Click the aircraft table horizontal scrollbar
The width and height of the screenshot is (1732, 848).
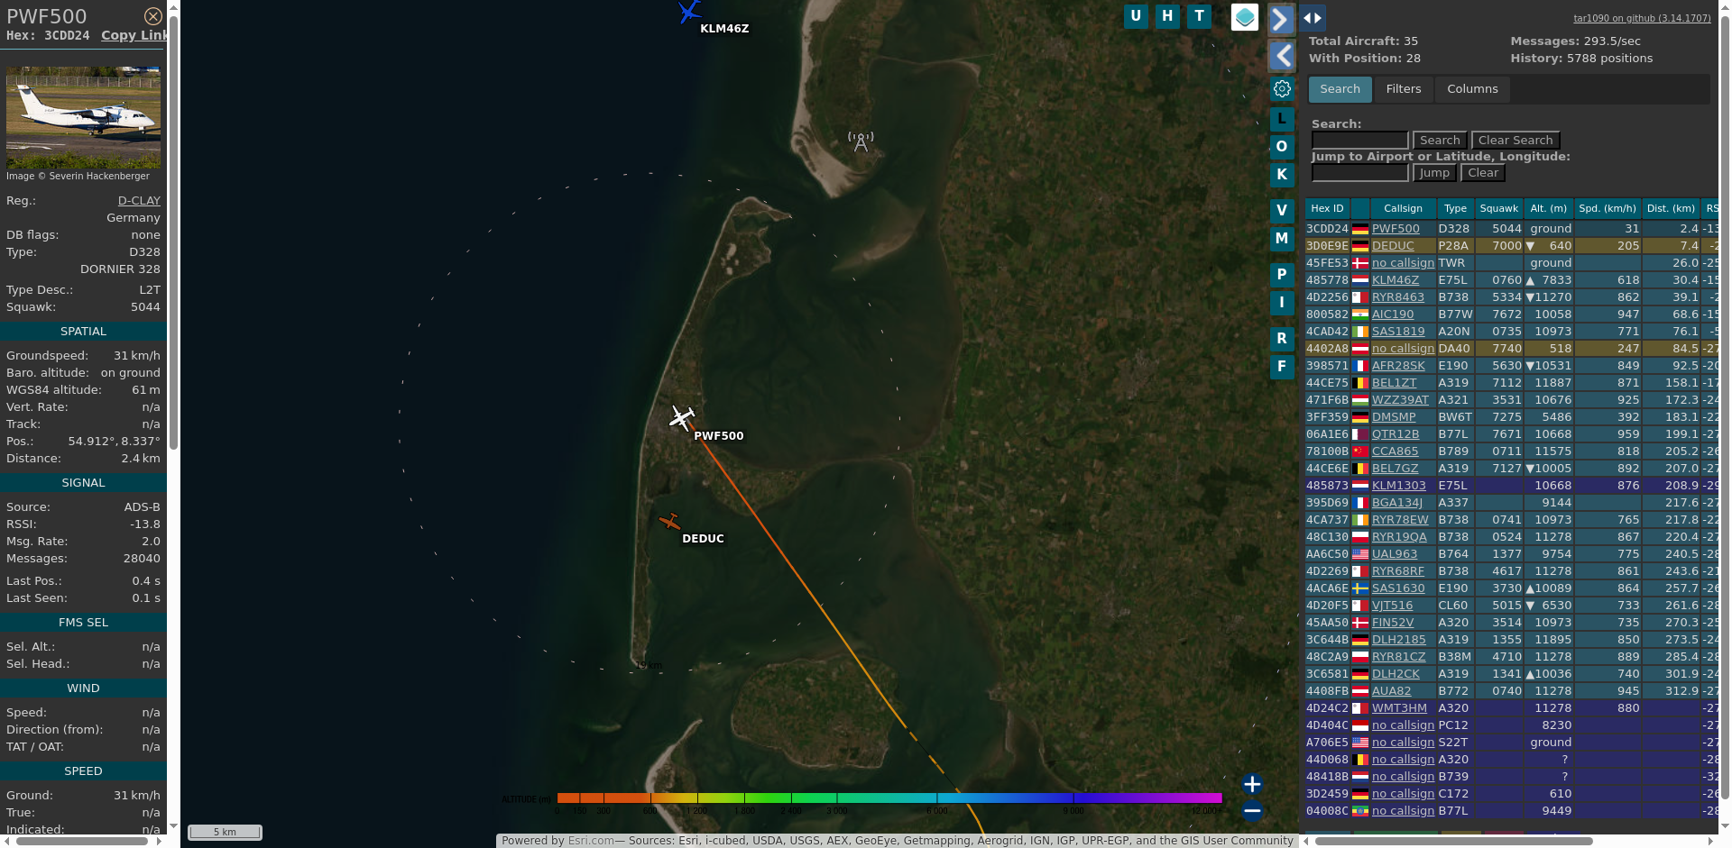1454,842
